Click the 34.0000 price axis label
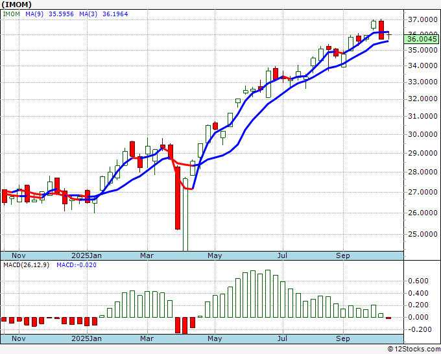This screenshot has height=354, width=441. 422,65
